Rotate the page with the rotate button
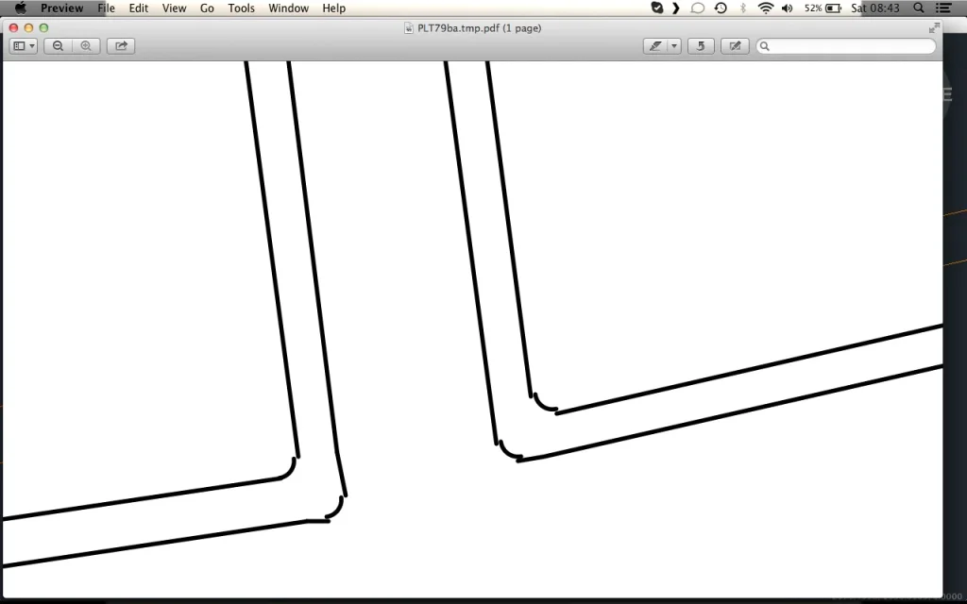Viewport: 967px width, 604px height. coord(701,45)
